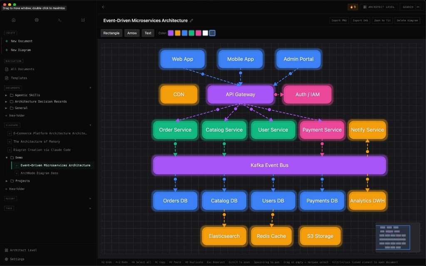This screenshot has height=266, width=426.
Task: Click the diagram icon of E-Commerce Platform Architecture
Action: pyautogui.click(x=10, y=133)
